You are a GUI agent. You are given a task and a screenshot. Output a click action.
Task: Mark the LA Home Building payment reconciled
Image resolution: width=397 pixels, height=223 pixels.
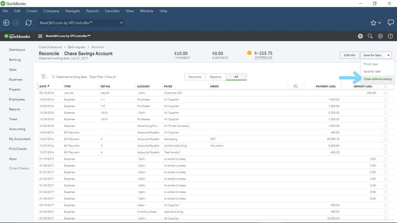point(385,146)
